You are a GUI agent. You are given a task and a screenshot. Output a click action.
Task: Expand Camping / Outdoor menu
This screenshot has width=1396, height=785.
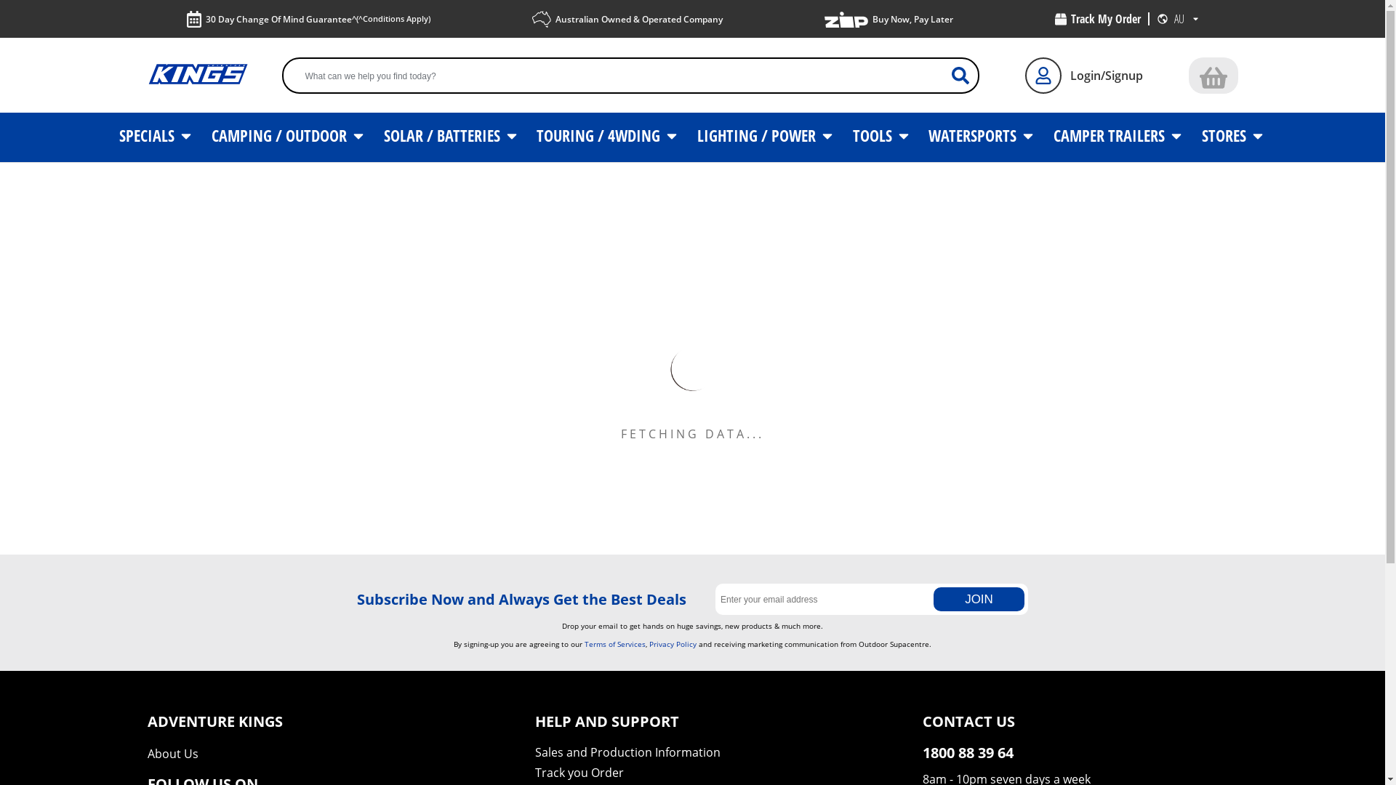tap(287, 137)
